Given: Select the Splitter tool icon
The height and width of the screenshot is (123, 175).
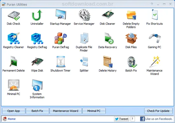Looking at the screenshot, I should 84,61.
